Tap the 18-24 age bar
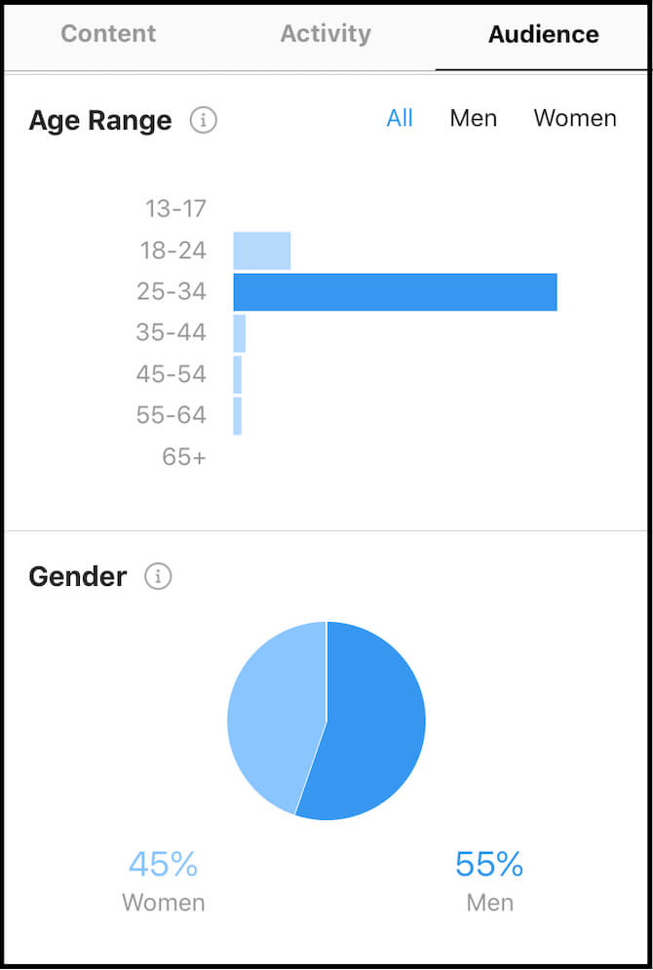The image size is (653, 970). pyautogui.click(x=262, y=251)
